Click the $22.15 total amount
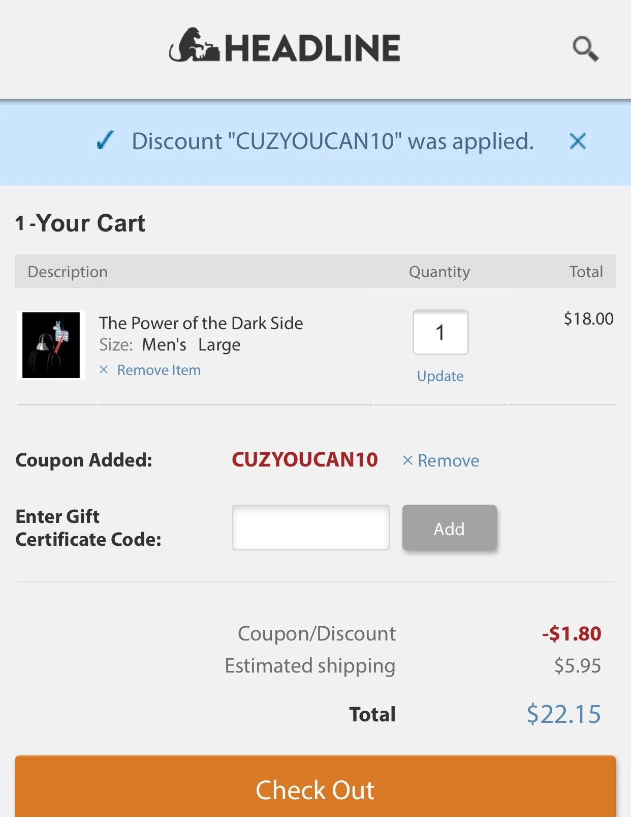Viewport: 631px width, 817px height. 564,714
